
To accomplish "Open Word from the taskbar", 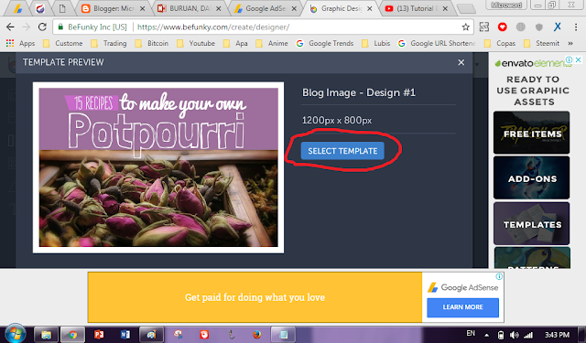I will [x=125, y=335].
